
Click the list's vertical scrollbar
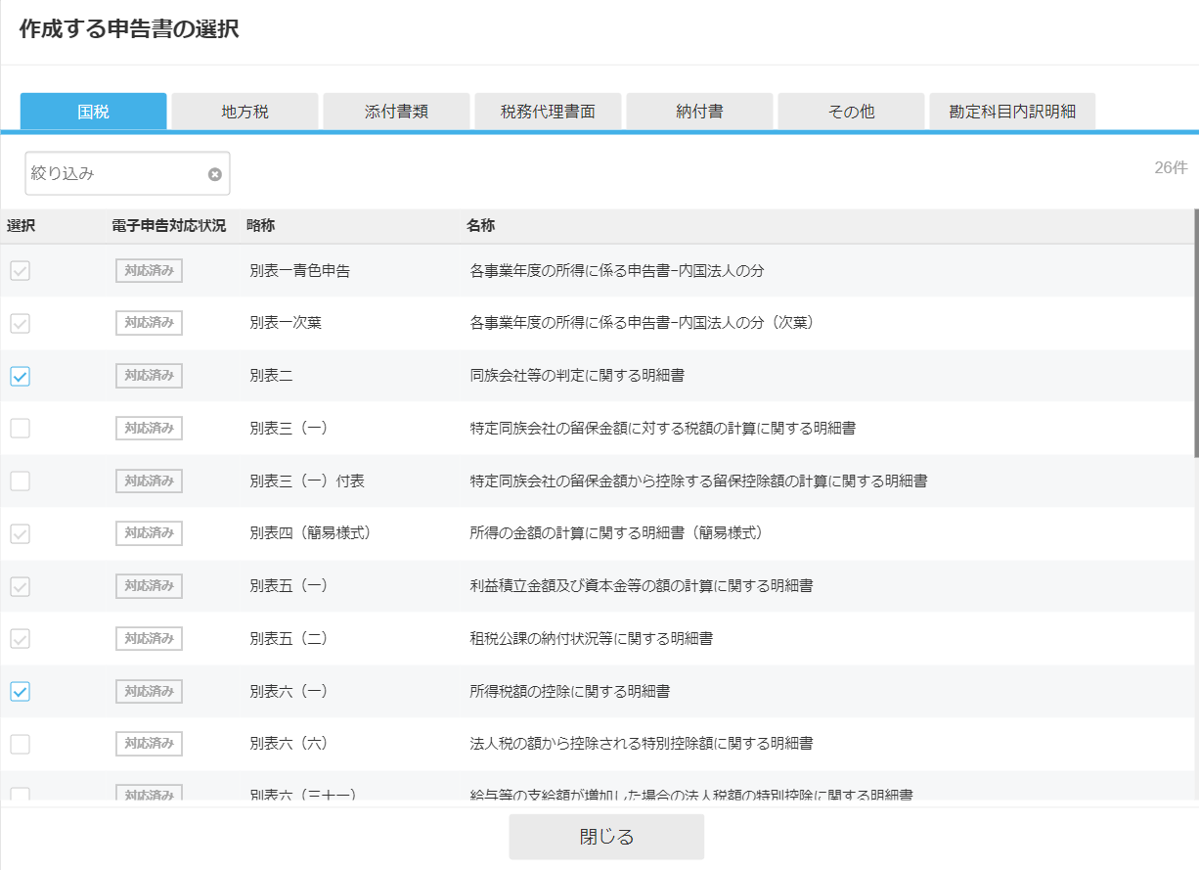tap(1195, 333)
